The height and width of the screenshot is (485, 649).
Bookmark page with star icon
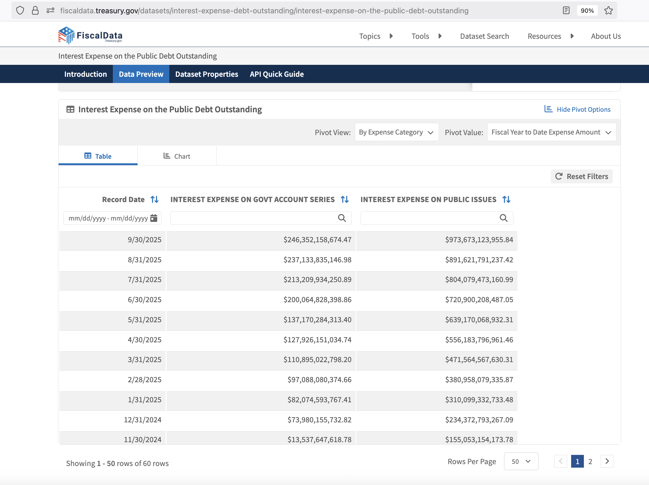point(608,11)
